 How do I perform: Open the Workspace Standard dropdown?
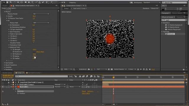click(x=151, y=3)
